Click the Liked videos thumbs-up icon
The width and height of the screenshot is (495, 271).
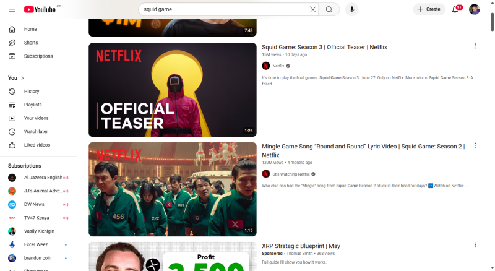12,145
